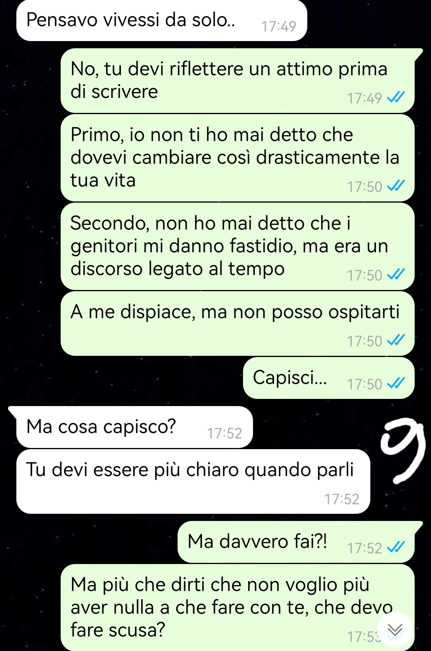Tap blue ticks on 'No, tu devi riflettere' message
This screenshot has width=431, height=651.
(x=396, y=98)
